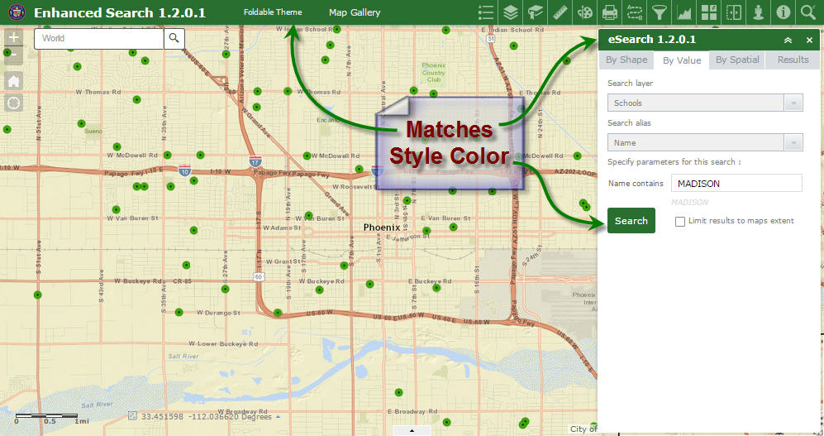This screenshot has width=824, height=436.
Task: Close the eSearch panel
Action: click(809, 40)
